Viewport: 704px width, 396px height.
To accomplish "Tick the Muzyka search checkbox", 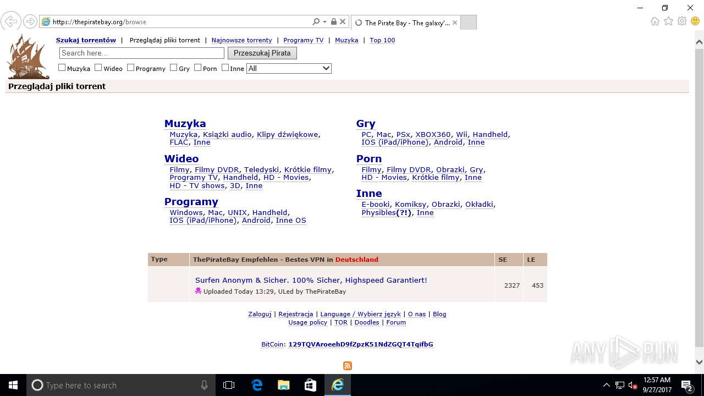I will [62, 68].
